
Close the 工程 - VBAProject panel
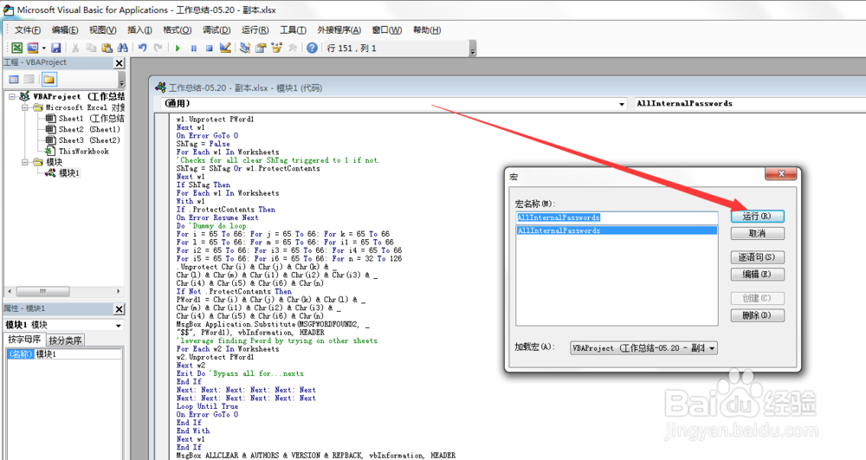[x=119, y=63]
